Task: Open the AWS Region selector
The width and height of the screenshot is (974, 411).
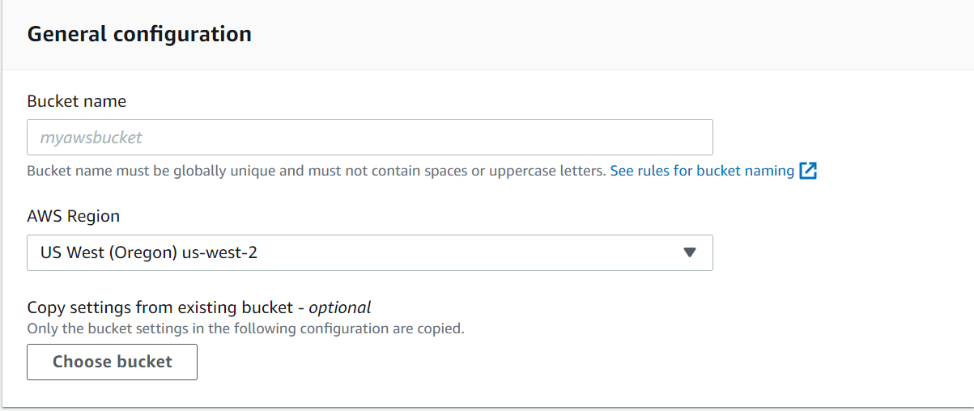Action: pyautogui.click(x=369, y=252)
